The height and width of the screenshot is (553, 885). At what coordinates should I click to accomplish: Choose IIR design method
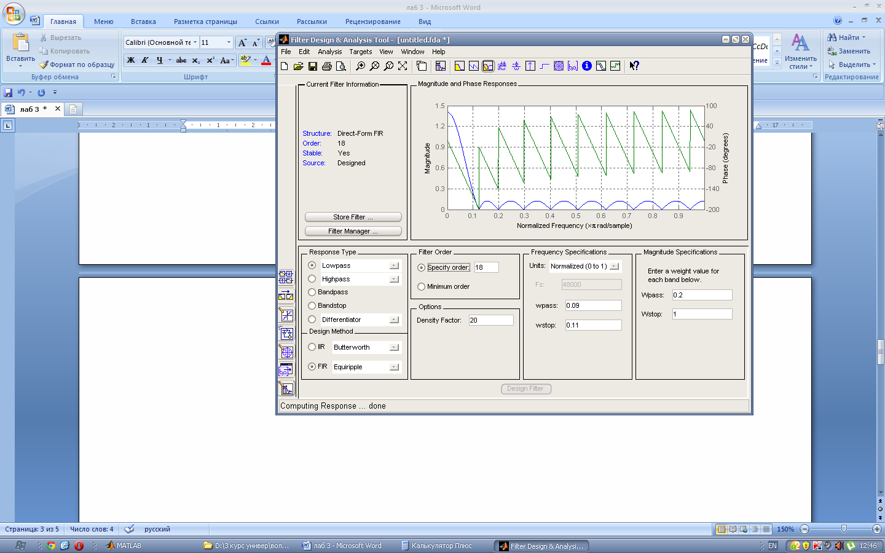pyautogui.click(x=312, y=347)
